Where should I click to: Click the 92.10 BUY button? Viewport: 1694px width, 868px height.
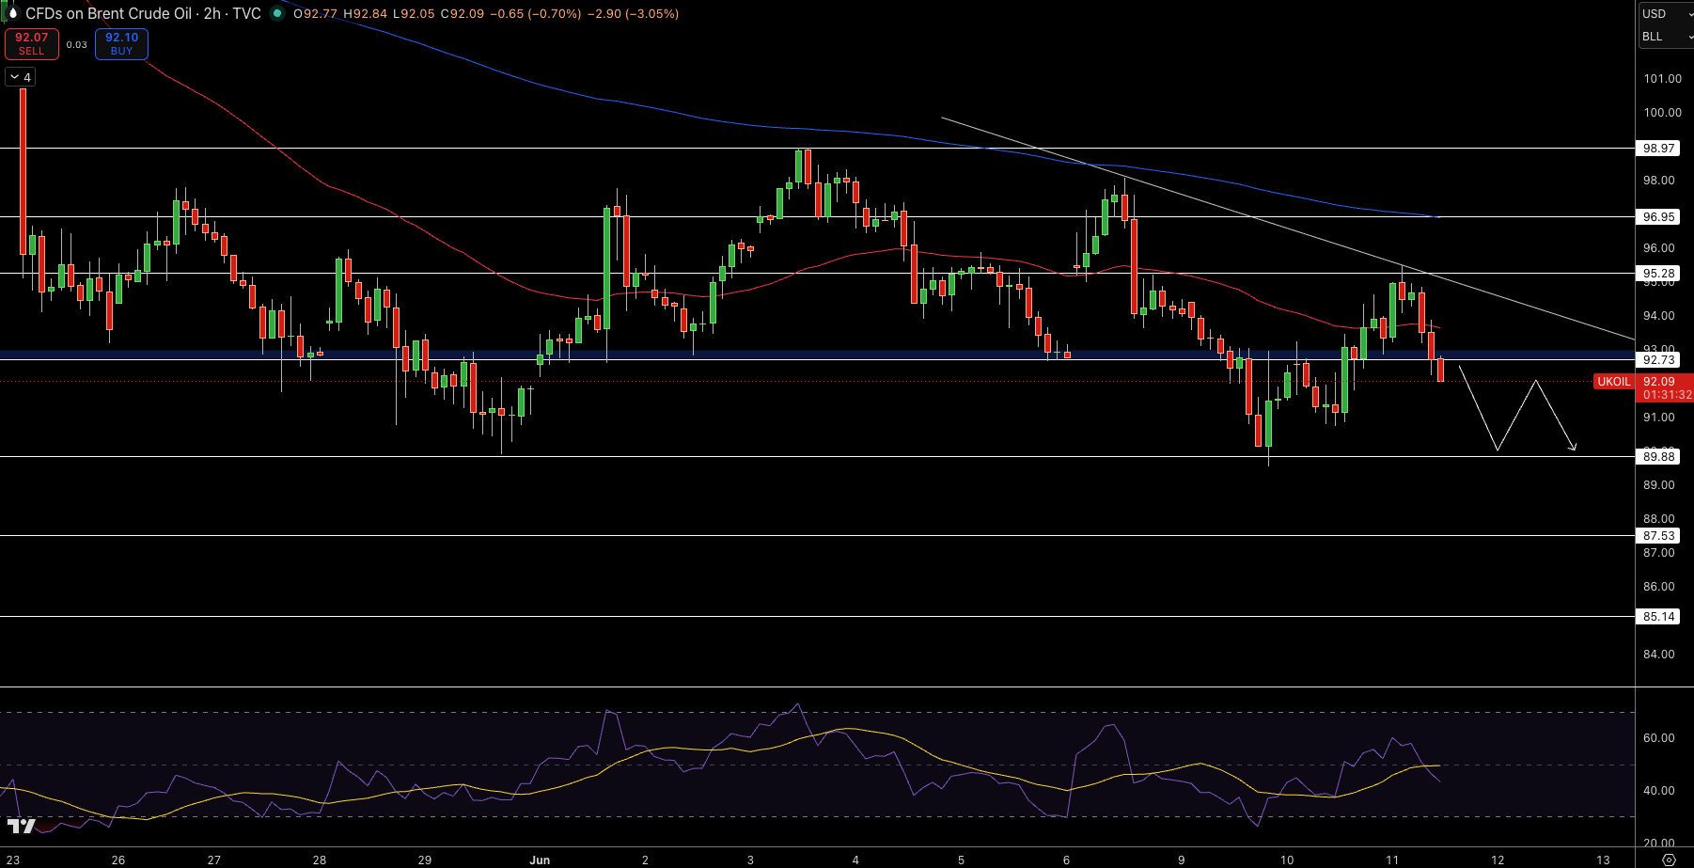(x=121, y=43)
